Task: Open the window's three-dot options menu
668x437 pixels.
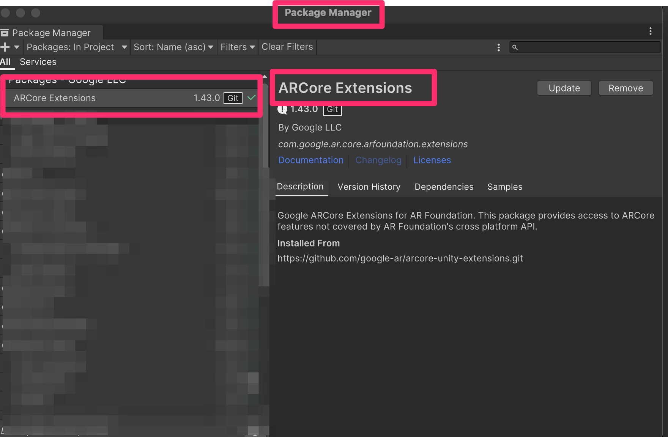Action: tap(650, 31)
